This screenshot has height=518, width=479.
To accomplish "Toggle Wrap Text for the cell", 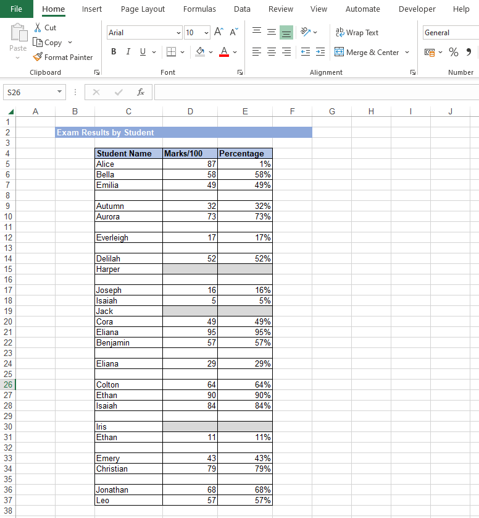I will click(x=357, y=32).
